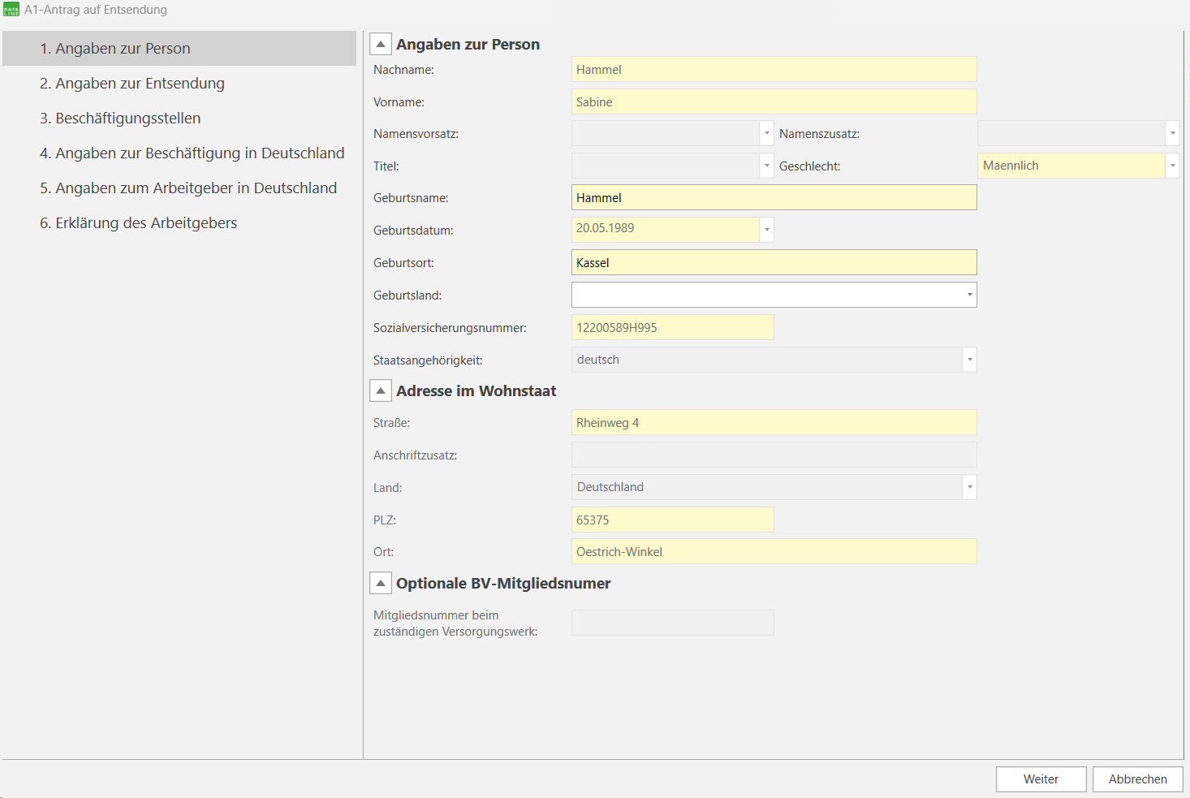Viewport: 1190px width, 798px height.
Task: Expand the Namensvorsatz dropdown
Action: pos(766,133)
